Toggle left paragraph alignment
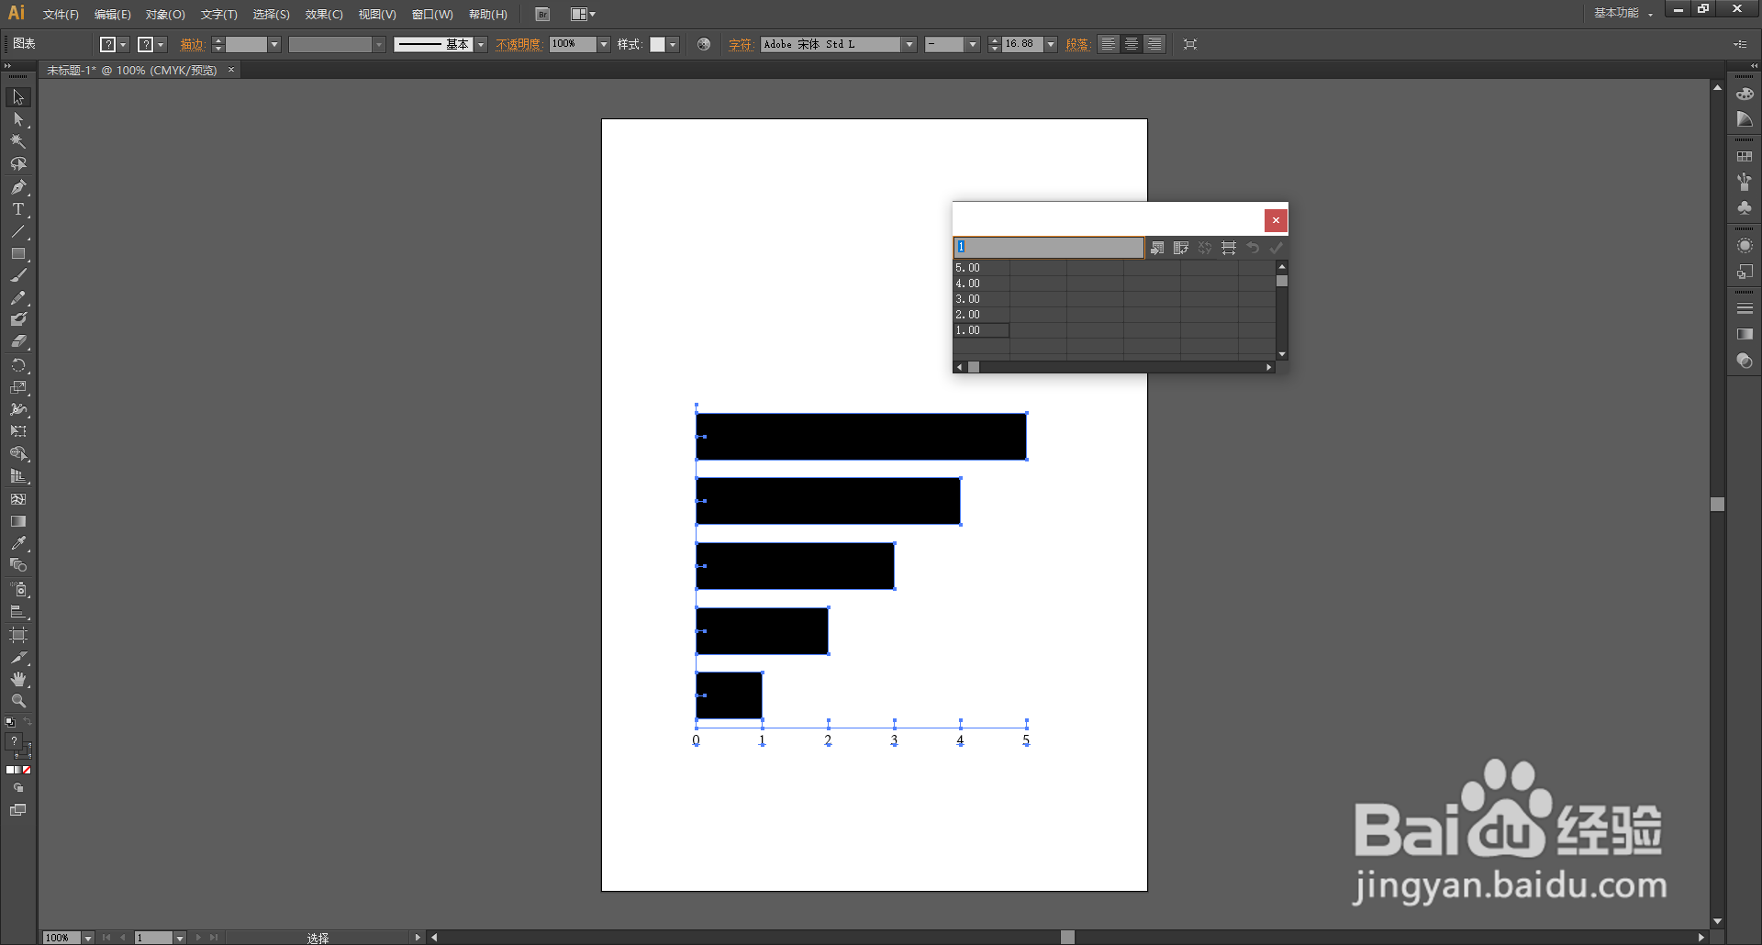 1108,43
